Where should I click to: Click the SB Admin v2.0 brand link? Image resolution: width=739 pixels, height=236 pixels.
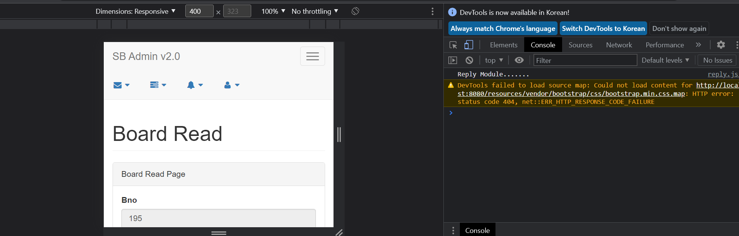146,56
